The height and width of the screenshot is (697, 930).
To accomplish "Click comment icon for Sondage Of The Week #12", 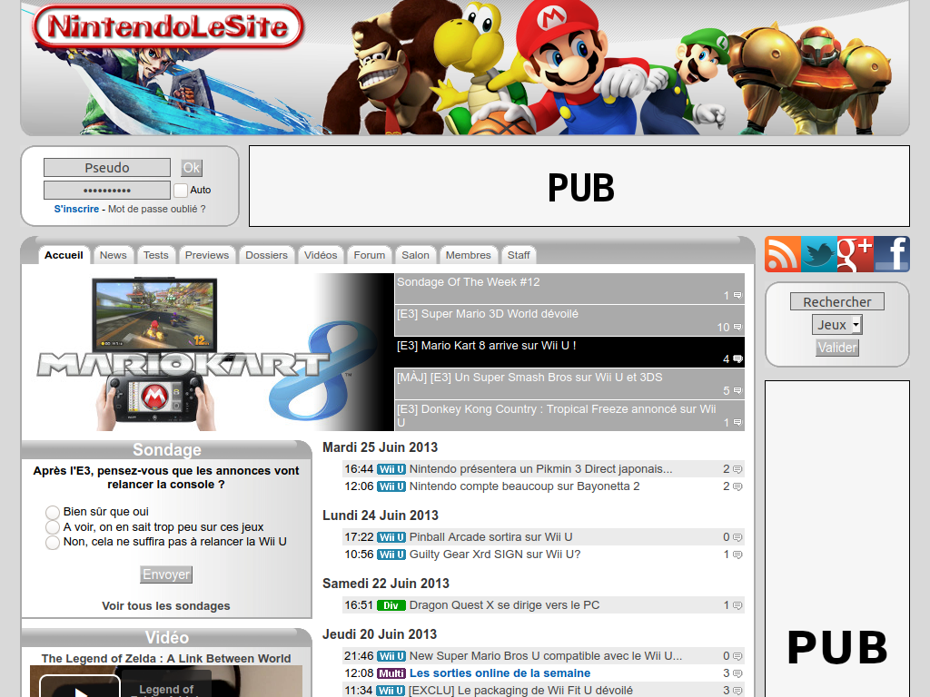I will (x=737, y=295).
